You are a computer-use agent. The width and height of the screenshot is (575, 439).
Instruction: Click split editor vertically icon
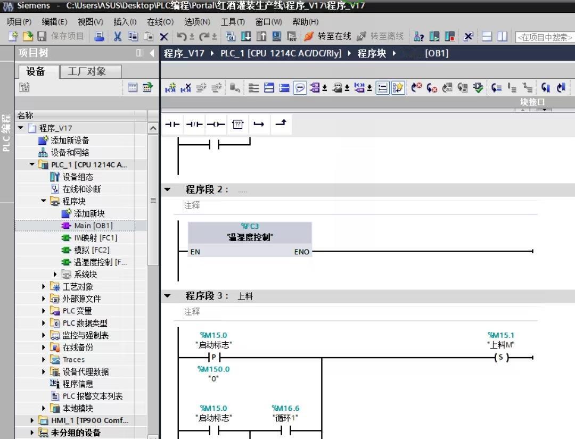click(502, 37)
